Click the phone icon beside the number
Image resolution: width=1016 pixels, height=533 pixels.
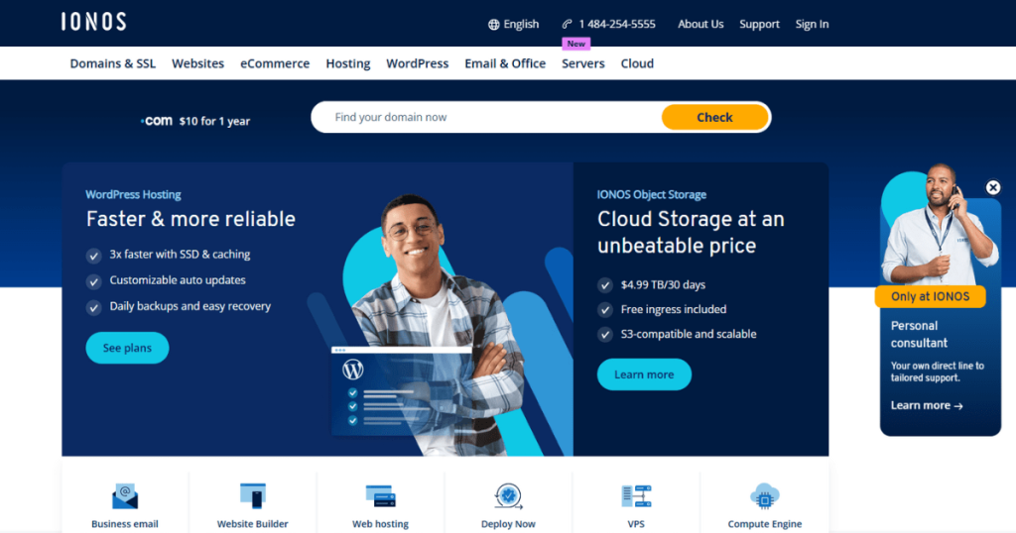coord(567,24)
